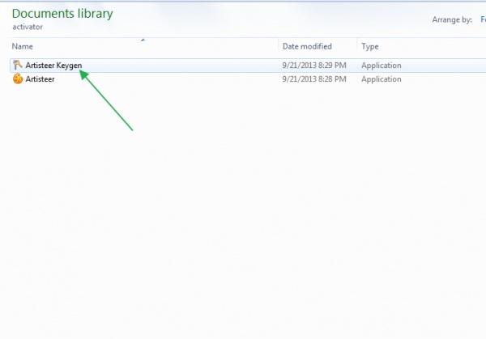Select the Artisteer Keygen file name
Screen dimensions: 486x339
(53, 66)
